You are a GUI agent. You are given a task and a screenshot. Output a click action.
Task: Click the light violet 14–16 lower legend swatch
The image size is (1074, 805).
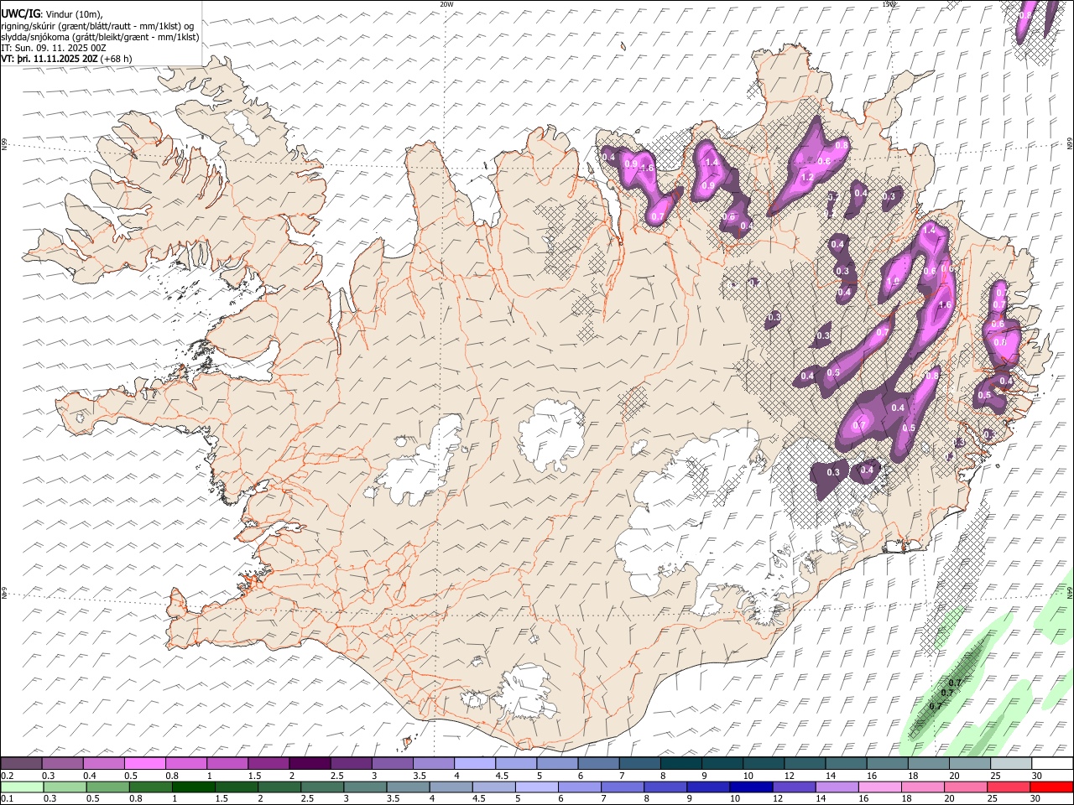pyautogui.click(x=836, y=787)
